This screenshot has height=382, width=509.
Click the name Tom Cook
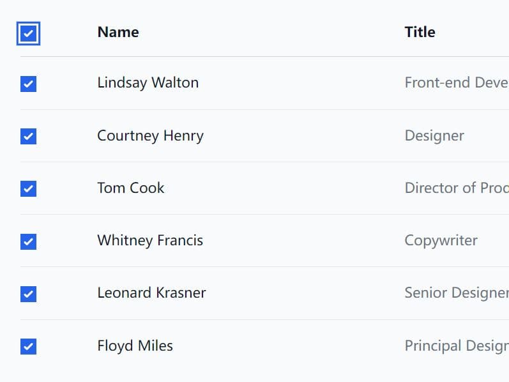point(131,188)
